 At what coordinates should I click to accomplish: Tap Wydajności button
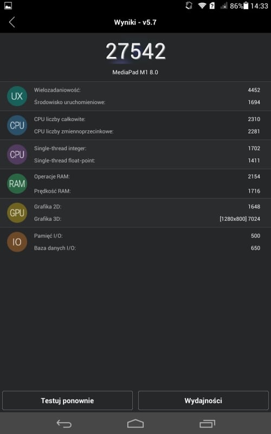point(203,400)
